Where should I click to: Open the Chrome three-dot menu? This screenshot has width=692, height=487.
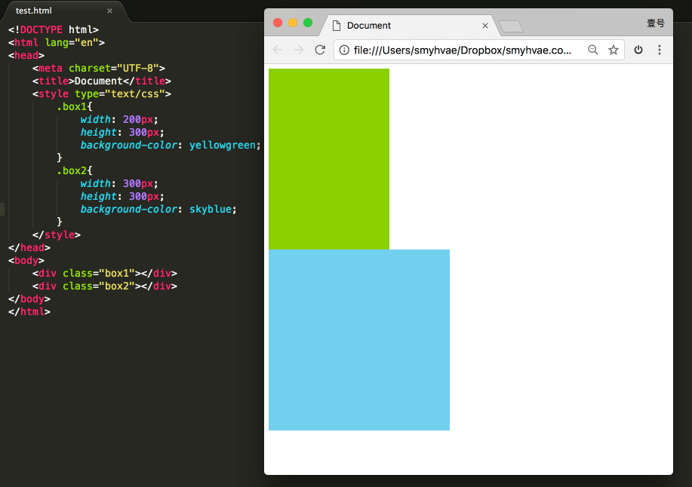tap(660, 50)
